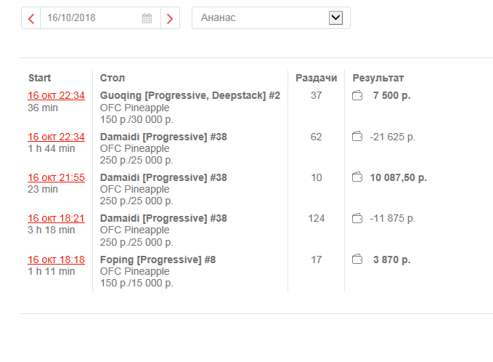Image resolution: width=493 pixels, height=362 pixels.
Task: Click the Start column header
Action: tap(39, 78)
